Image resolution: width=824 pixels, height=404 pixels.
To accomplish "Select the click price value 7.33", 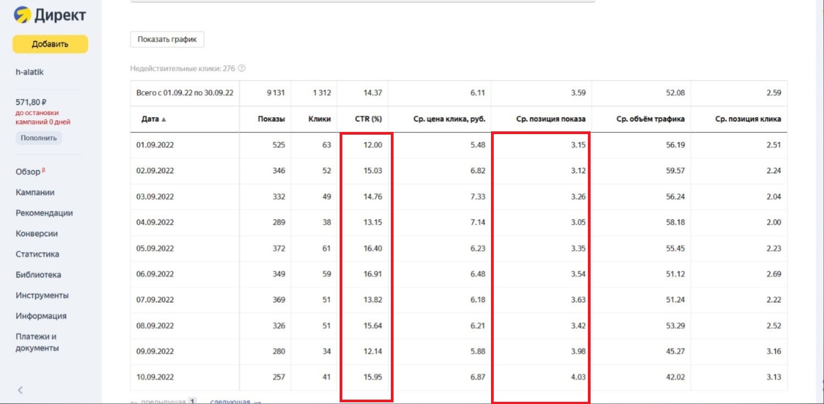I will click(x=478, y=197).
